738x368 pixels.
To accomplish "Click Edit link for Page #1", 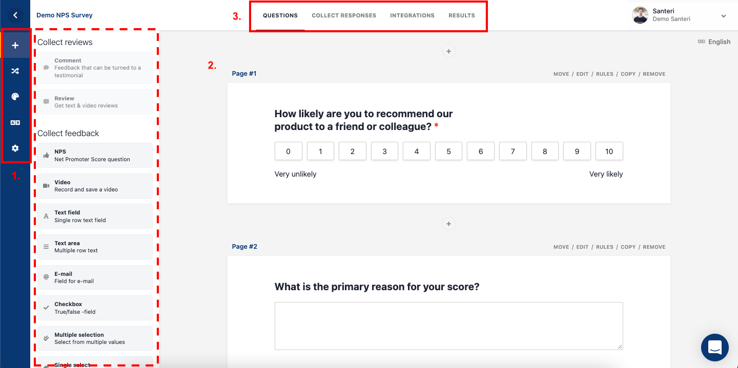I will coord(582,74).
